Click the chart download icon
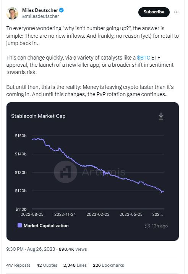The image size is (188, 274). tap(161, 116)
